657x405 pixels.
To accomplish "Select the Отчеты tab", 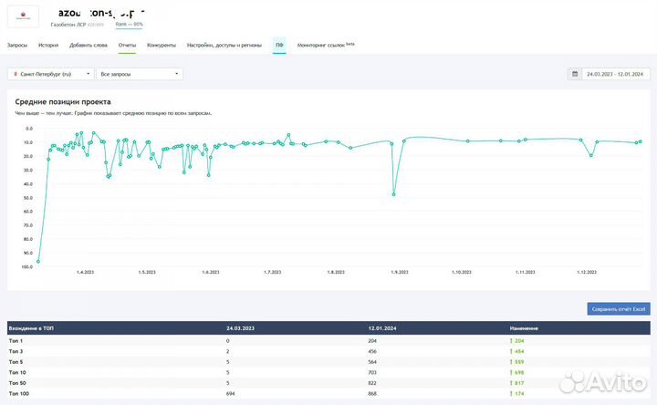I will (127, 44).
